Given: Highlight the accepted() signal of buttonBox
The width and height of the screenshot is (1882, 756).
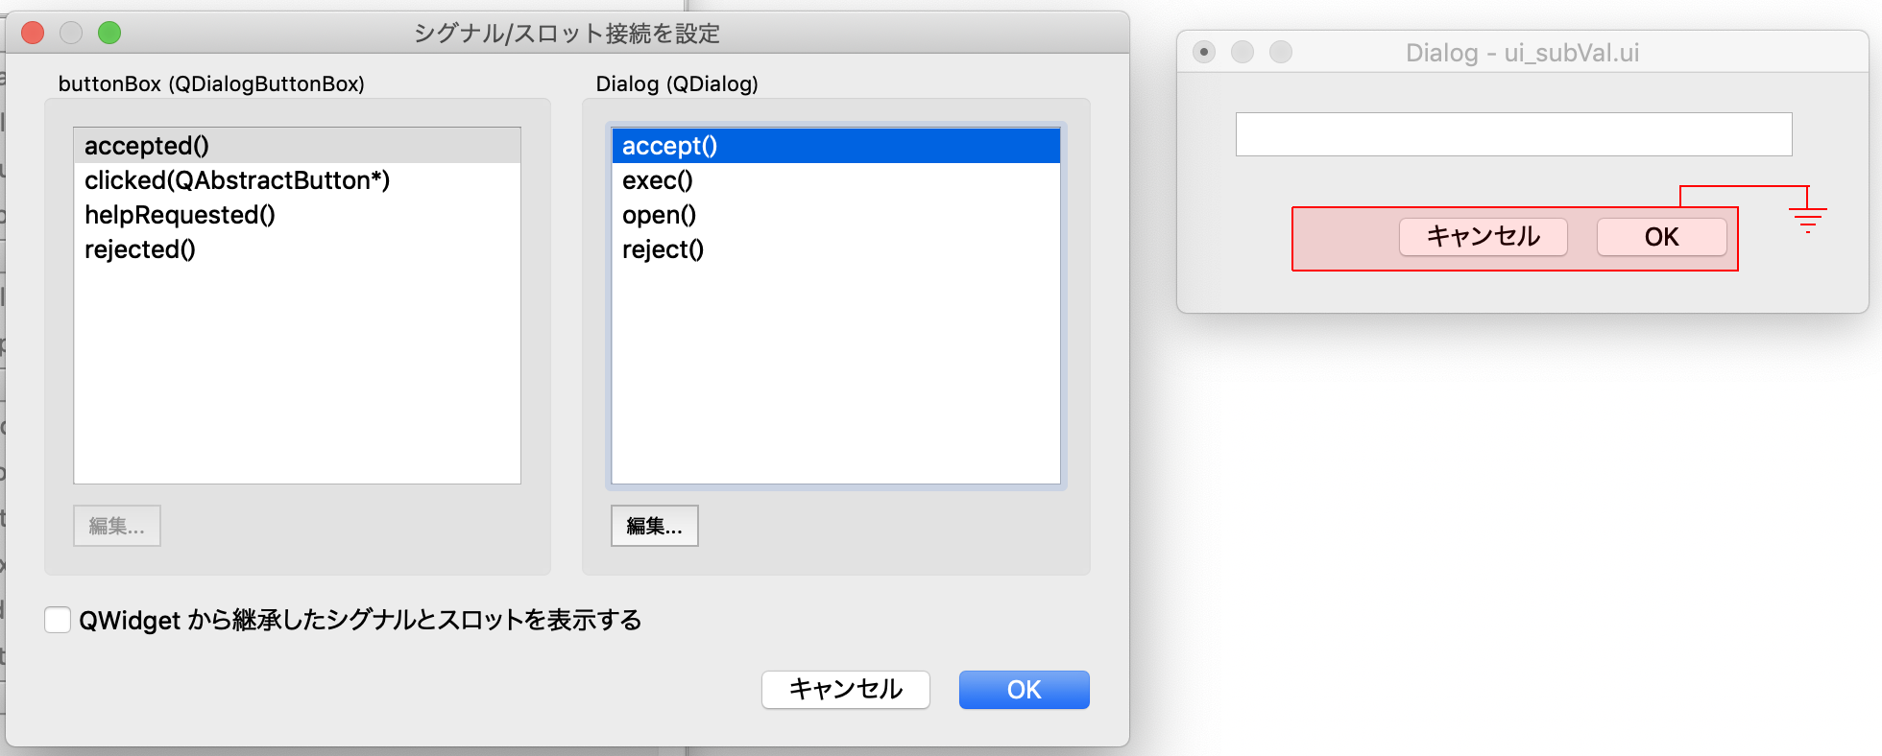Looking at the screenshot, I should tap(146, 146).
